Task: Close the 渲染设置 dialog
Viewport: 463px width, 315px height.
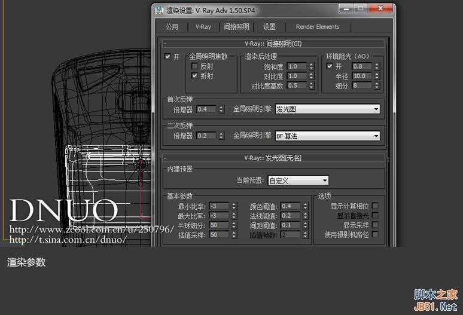Action: 380,8
